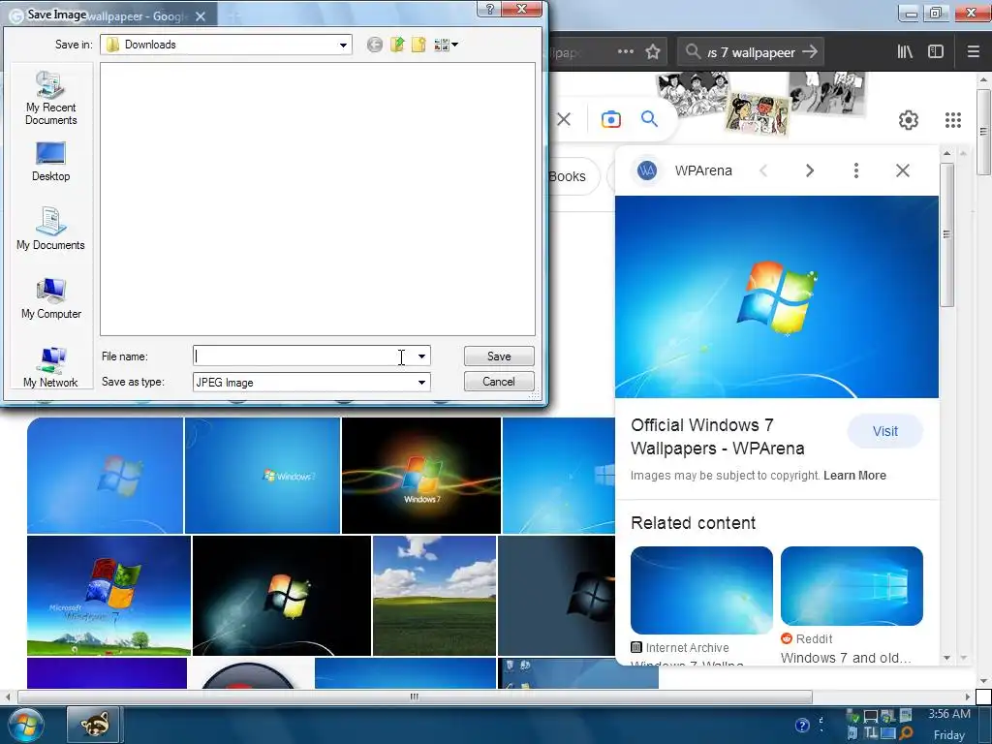Click the Visit button
Image resolution: width=992 pixels, height=744 pixels.
(x=885, y=431)
